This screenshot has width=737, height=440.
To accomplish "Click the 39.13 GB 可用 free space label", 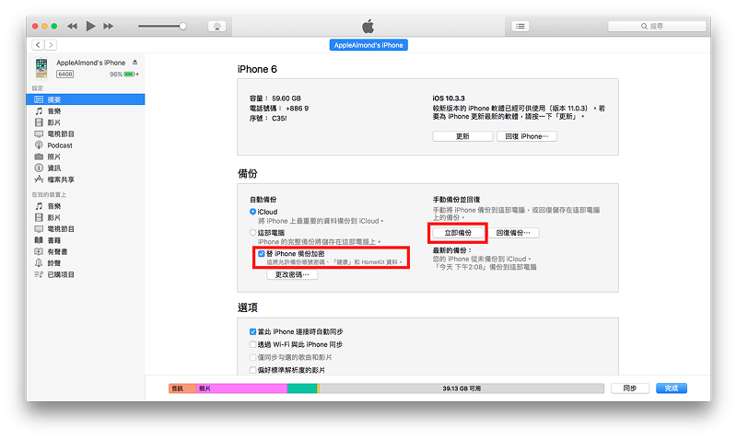I will point(462,388).
